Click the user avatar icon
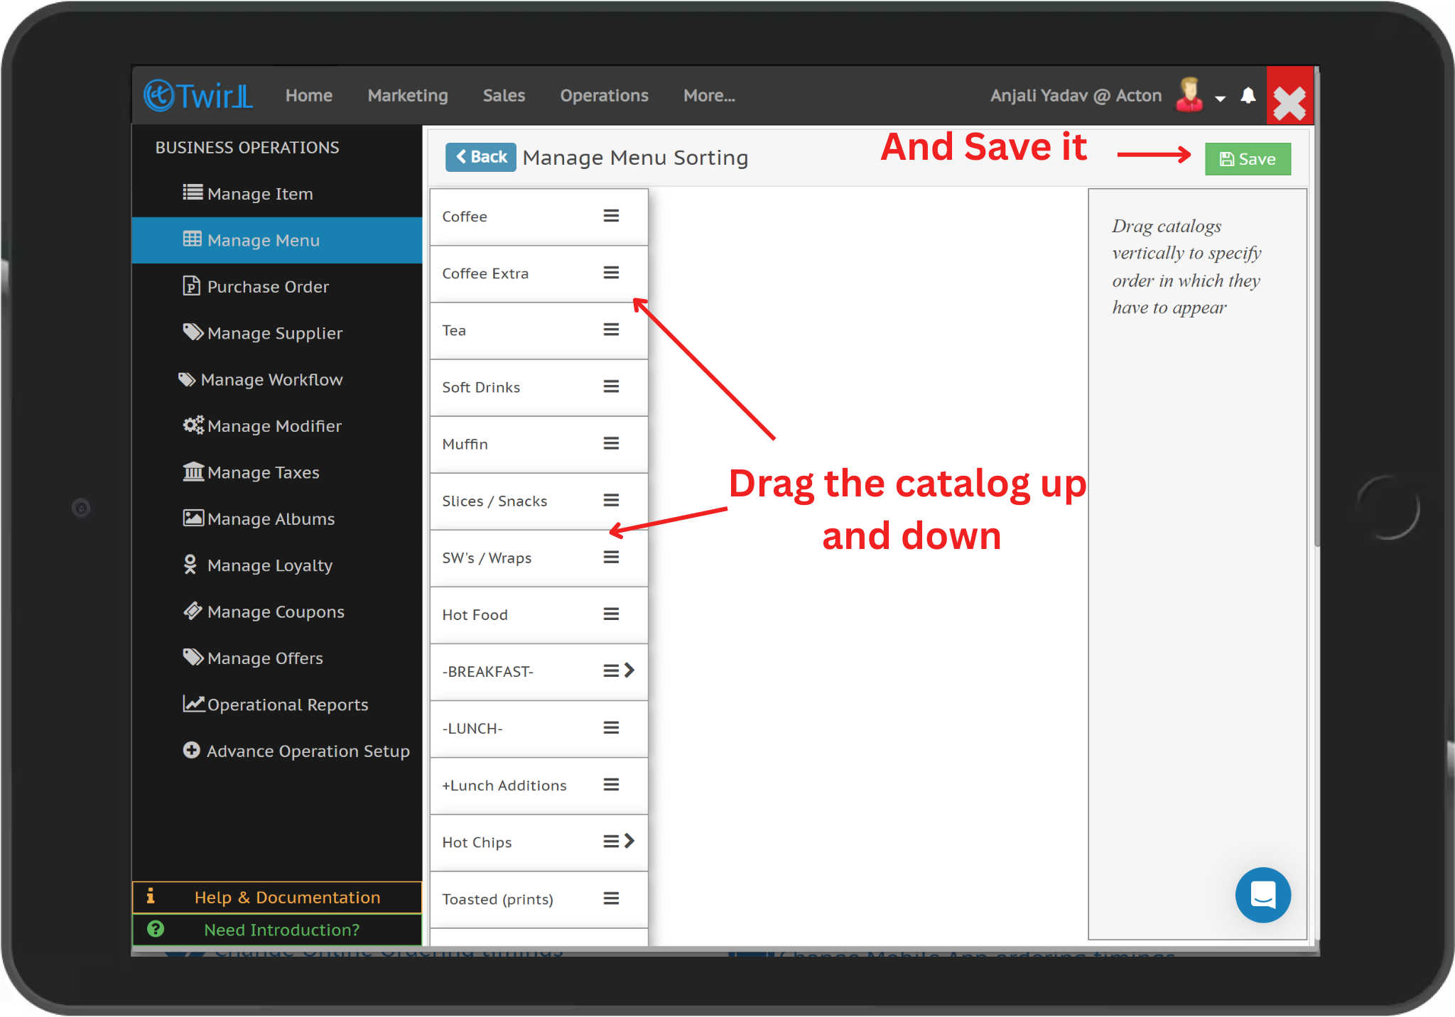Image resolution: width=1455 pixels, height=1017 pixels. 1189,95
